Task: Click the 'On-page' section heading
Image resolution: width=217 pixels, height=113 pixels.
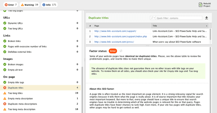Action: (9, 77)
